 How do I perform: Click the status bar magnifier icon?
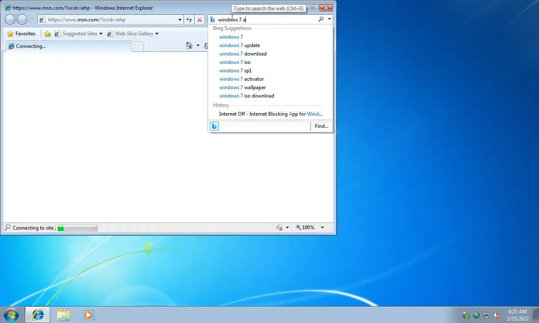[7, 228]
